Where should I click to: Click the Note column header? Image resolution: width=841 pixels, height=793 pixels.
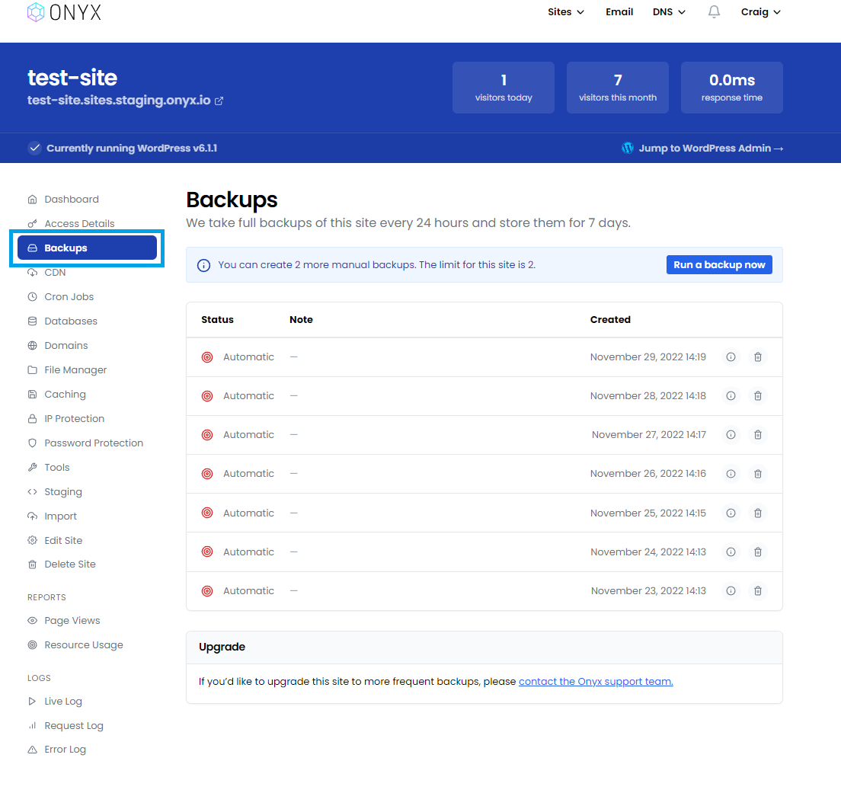click(301, 319)
